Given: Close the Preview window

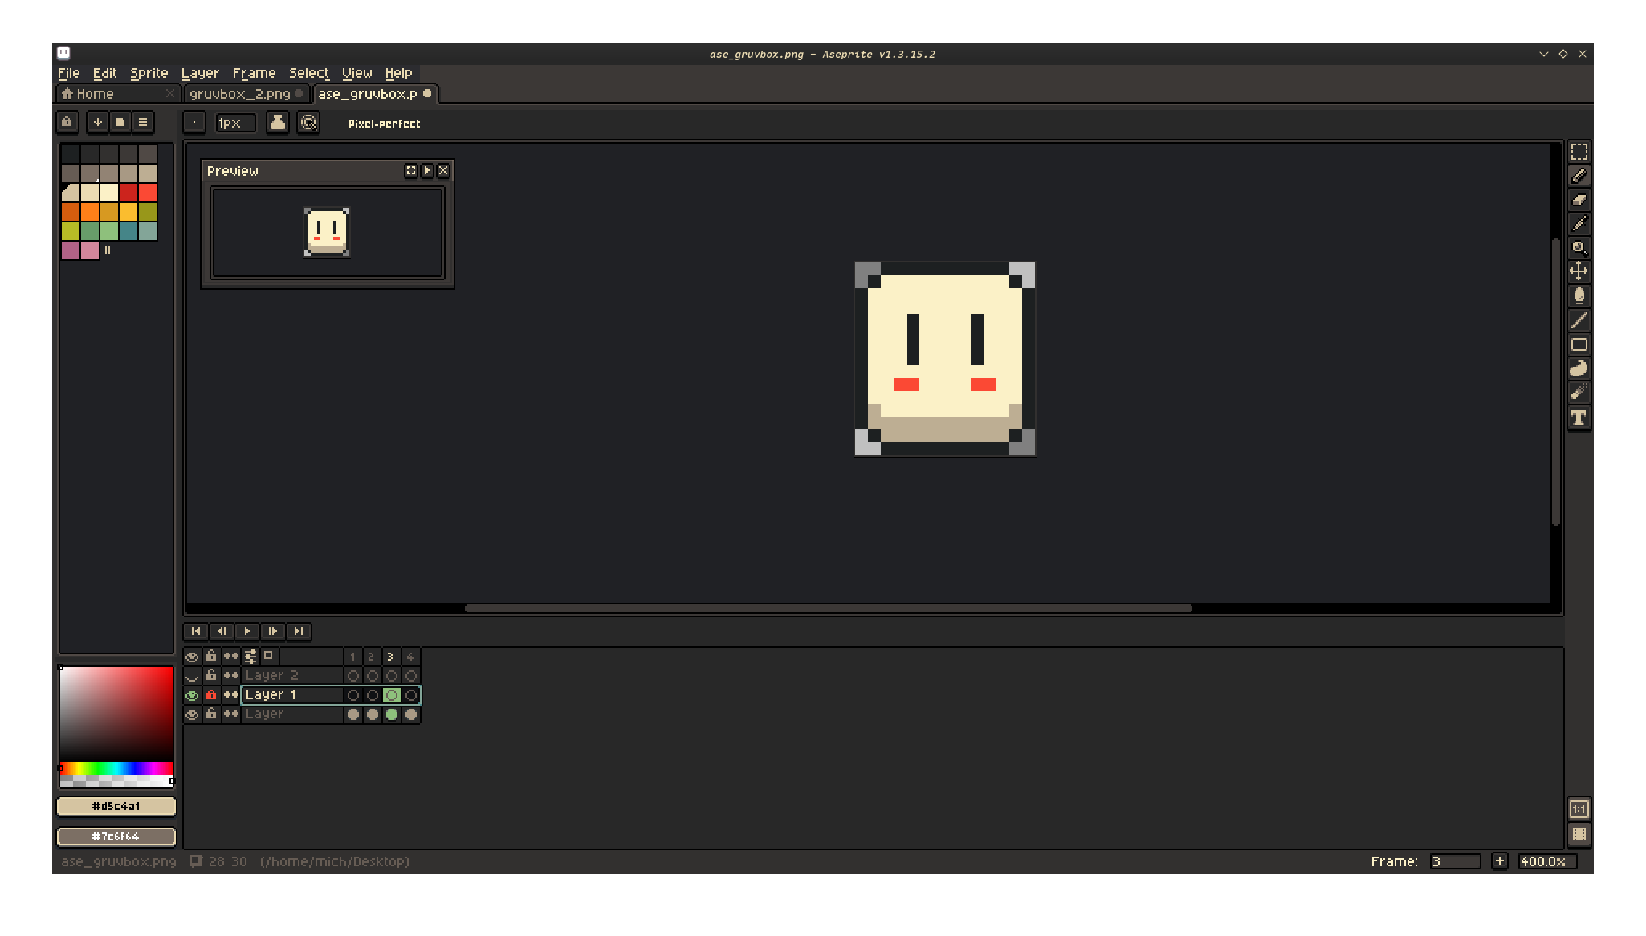Looking at the screenshot, I should pyautogui.click(x=443, y=171).
